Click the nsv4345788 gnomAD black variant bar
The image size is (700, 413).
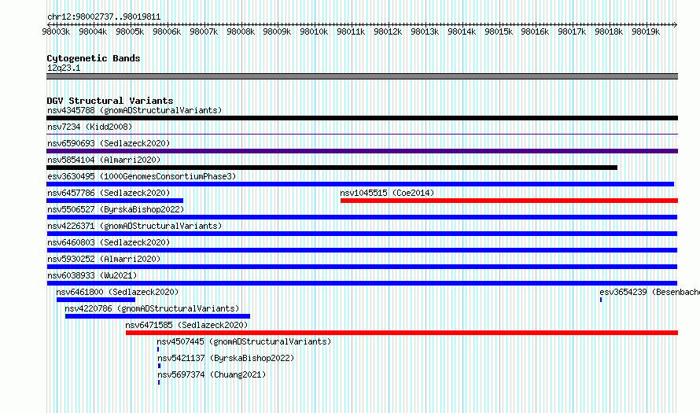pyautogui.click(x=362, y=118)
